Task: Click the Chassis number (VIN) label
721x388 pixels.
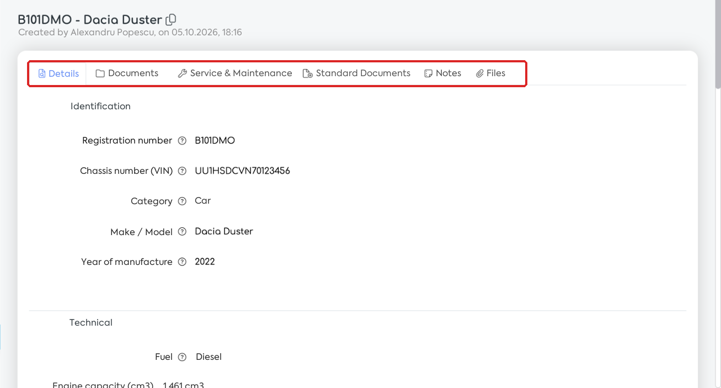Action: tap(126, 171)
